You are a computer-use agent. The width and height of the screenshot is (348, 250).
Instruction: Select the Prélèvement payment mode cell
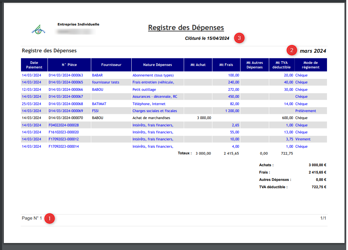click(x=305, y=111)
